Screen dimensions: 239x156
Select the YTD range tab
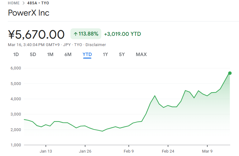pyautogui.click(x=87, y=54)
